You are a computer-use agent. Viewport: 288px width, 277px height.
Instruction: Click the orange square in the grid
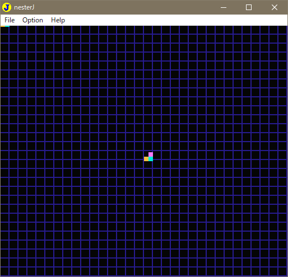[x=146, y=159]
